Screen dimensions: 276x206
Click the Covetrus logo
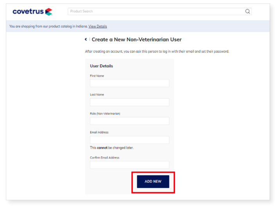click(x=32, y=12)
